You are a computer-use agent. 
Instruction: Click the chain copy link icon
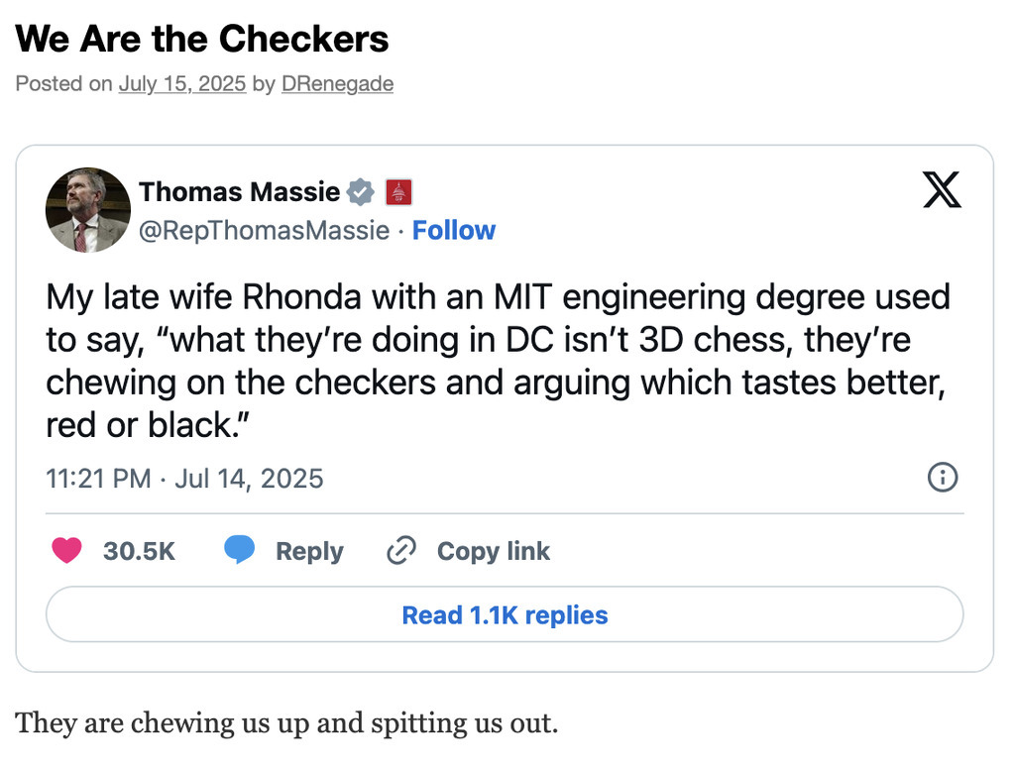[x=400, y=551]
